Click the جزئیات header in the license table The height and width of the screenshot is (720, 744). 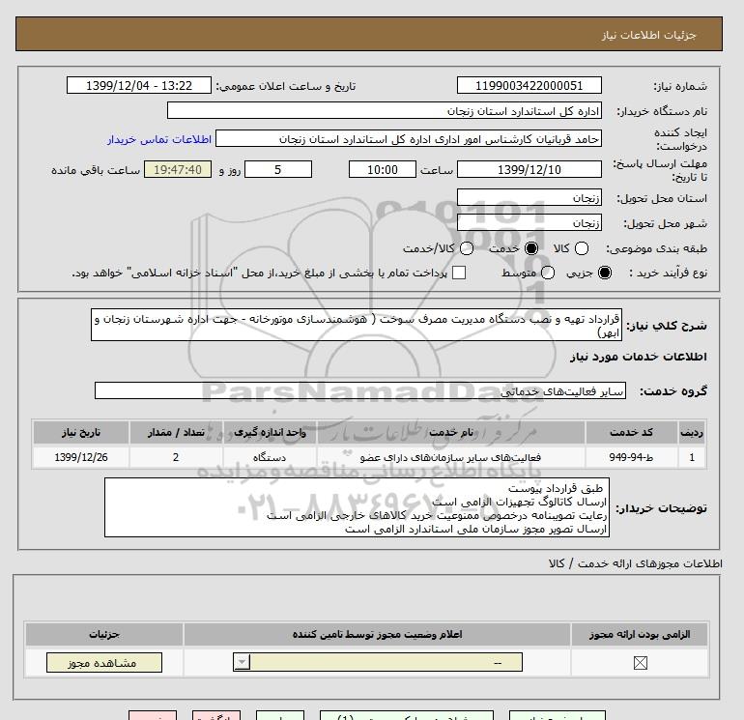[x=104, y=634]
